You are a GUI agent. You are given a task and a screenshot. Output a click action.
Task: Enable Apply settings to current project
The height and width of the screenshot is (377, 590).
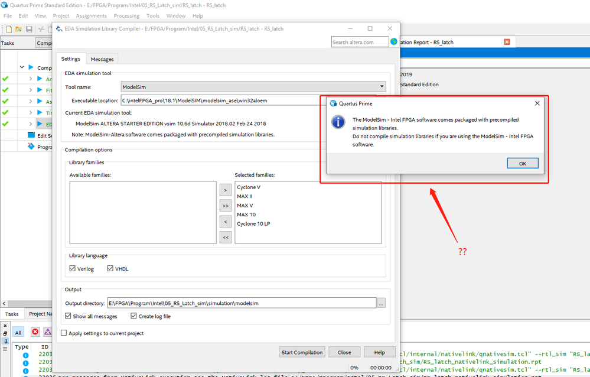click(x=64, y=333)
